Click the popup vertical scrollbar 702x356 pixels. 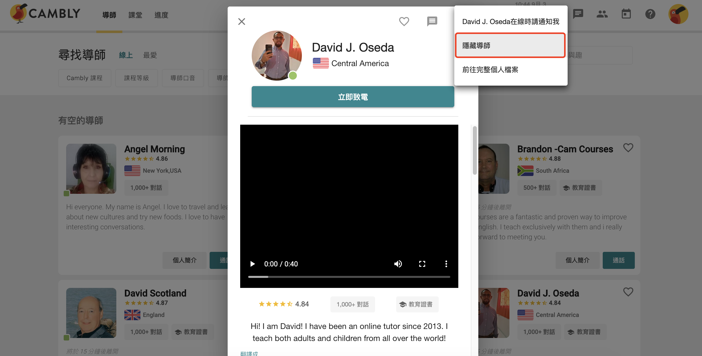pos(474,150)
